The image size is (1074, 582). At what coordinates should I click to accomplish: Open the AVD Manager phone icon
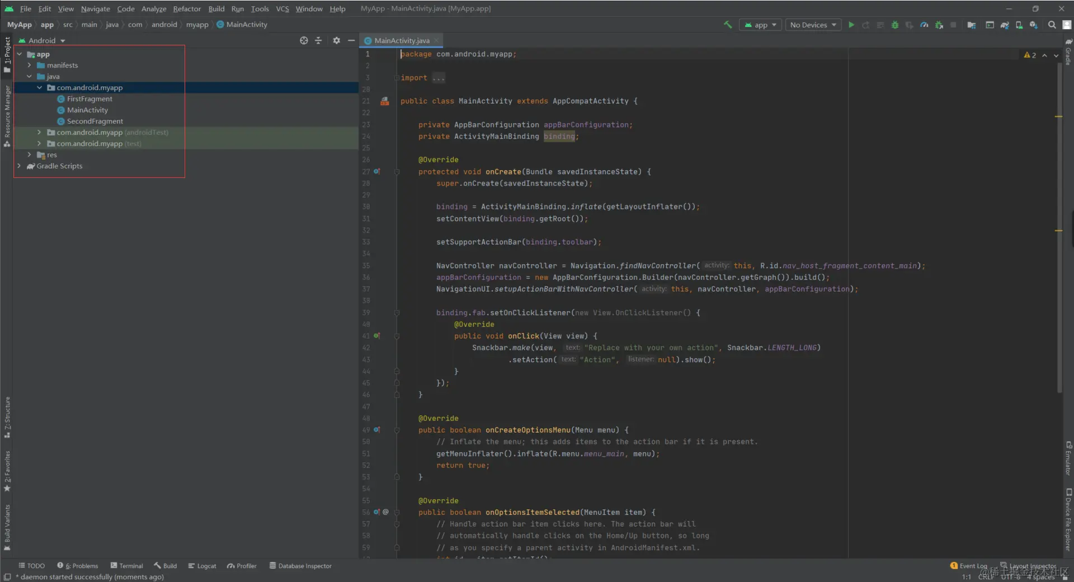(1019, 25)
